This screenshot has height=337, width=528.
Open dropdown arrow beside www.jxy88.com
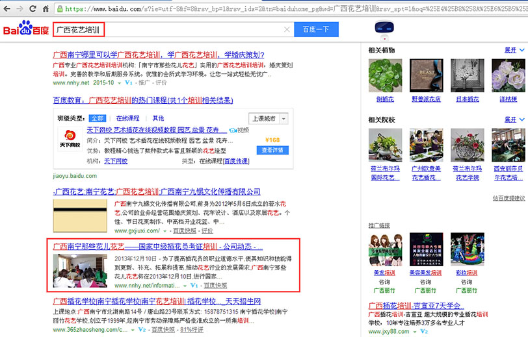coord(414,332)
